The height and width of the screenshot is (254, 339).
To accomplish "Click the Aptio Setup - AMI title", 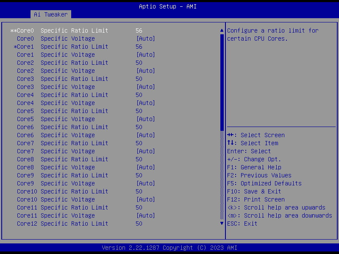I will [168, 6].
